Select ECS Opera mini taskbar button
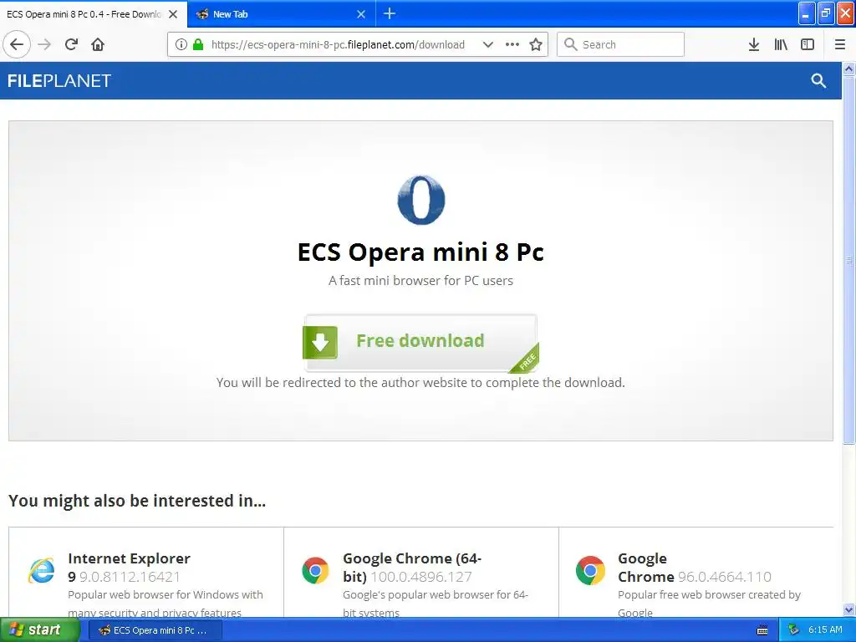 point(155,630)
